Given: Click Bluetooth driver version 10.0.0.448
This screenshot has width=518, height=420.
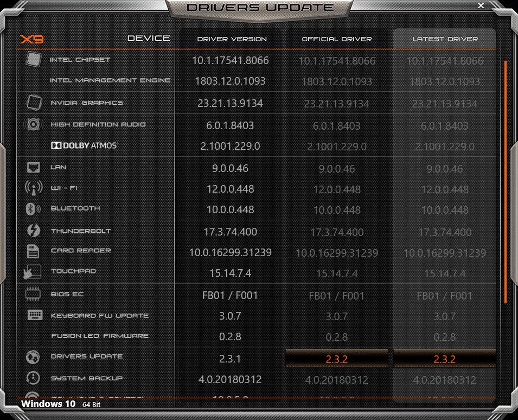Looking at the screenshot, I should coord(231,209).
